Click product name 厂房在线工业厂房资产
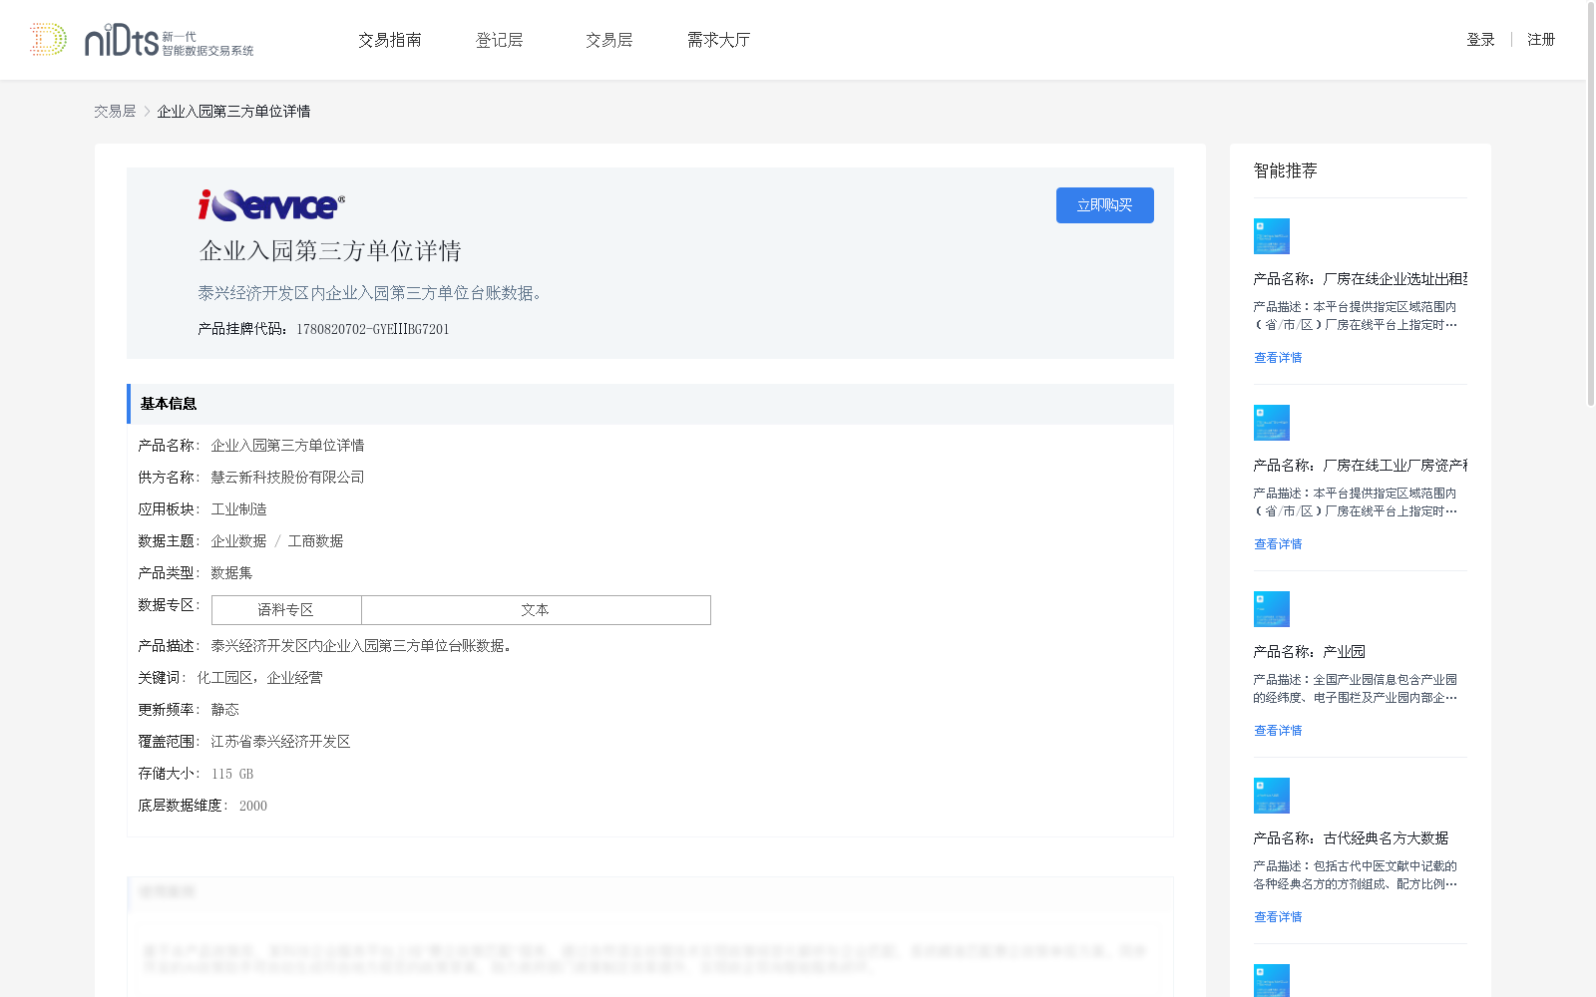 pyautogui.click(x=1361, y=466)
